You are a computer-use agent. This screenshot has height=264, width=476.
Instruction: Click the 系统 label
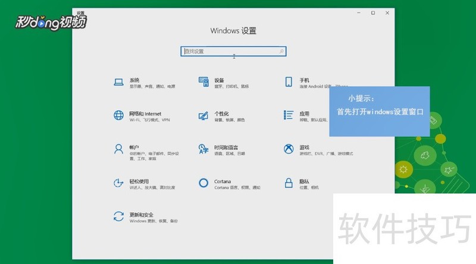coord(134,80)
